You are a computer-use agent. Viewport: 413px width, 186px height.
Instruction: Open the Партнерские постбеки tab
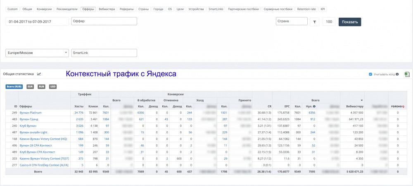tap(243, 9)
